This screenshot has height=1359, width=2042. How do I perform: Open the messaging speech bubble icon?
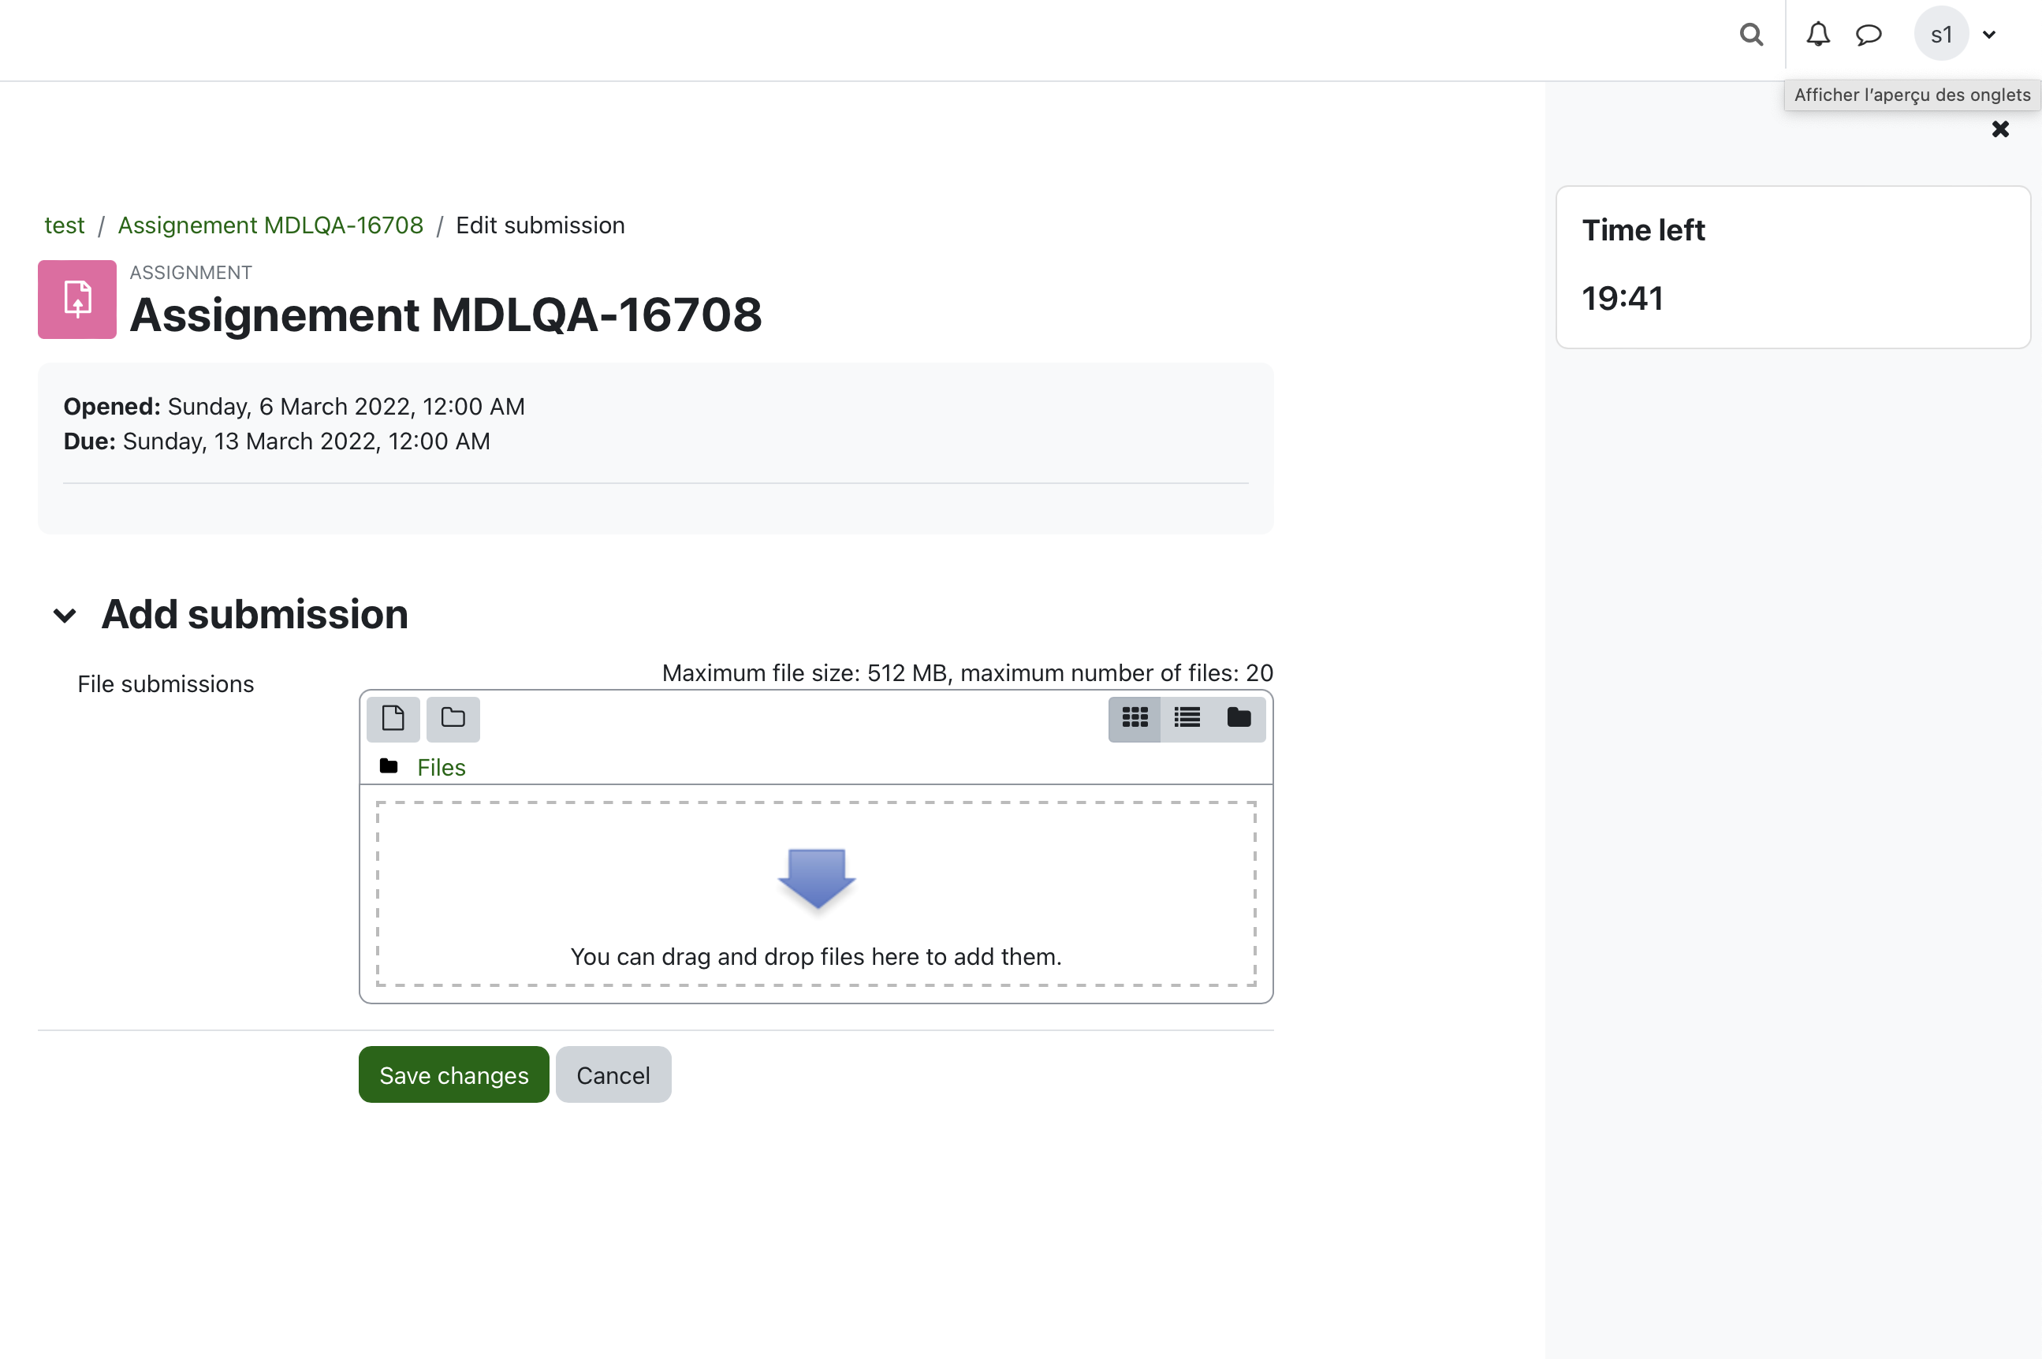coord(1868,35)
